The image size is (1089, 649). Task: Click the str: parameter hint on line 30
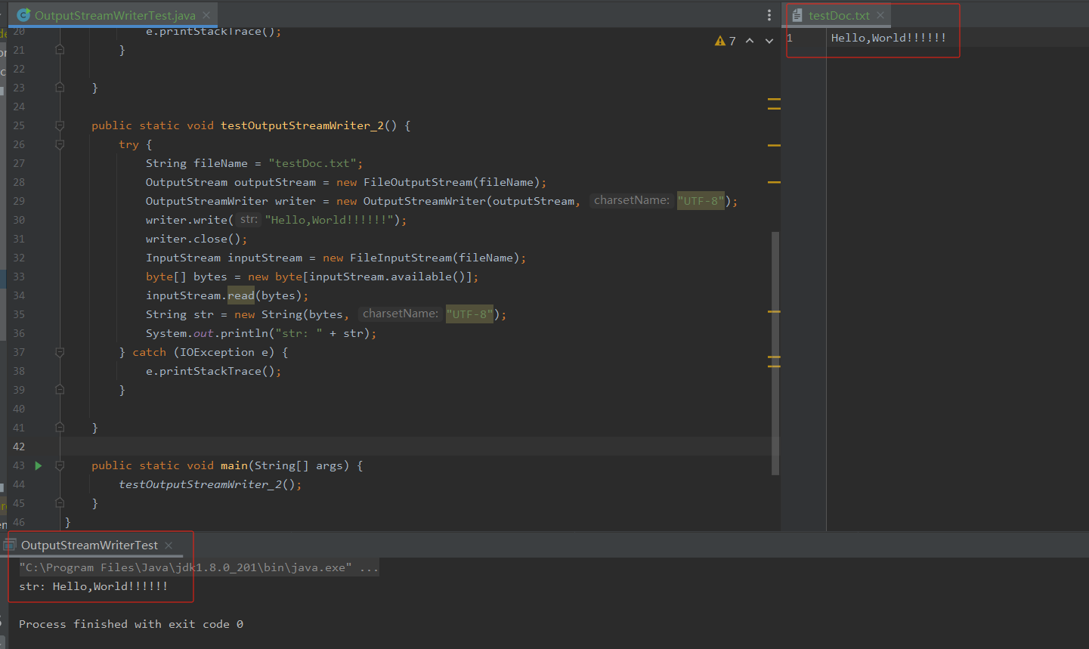(x=249, y=219)
